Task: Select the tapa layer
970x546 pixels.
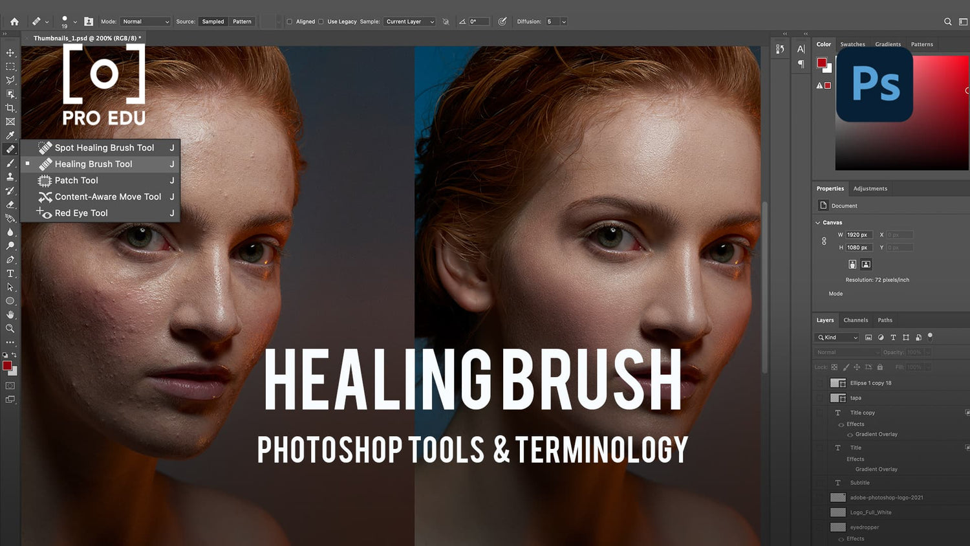Action: click(856, 398)
